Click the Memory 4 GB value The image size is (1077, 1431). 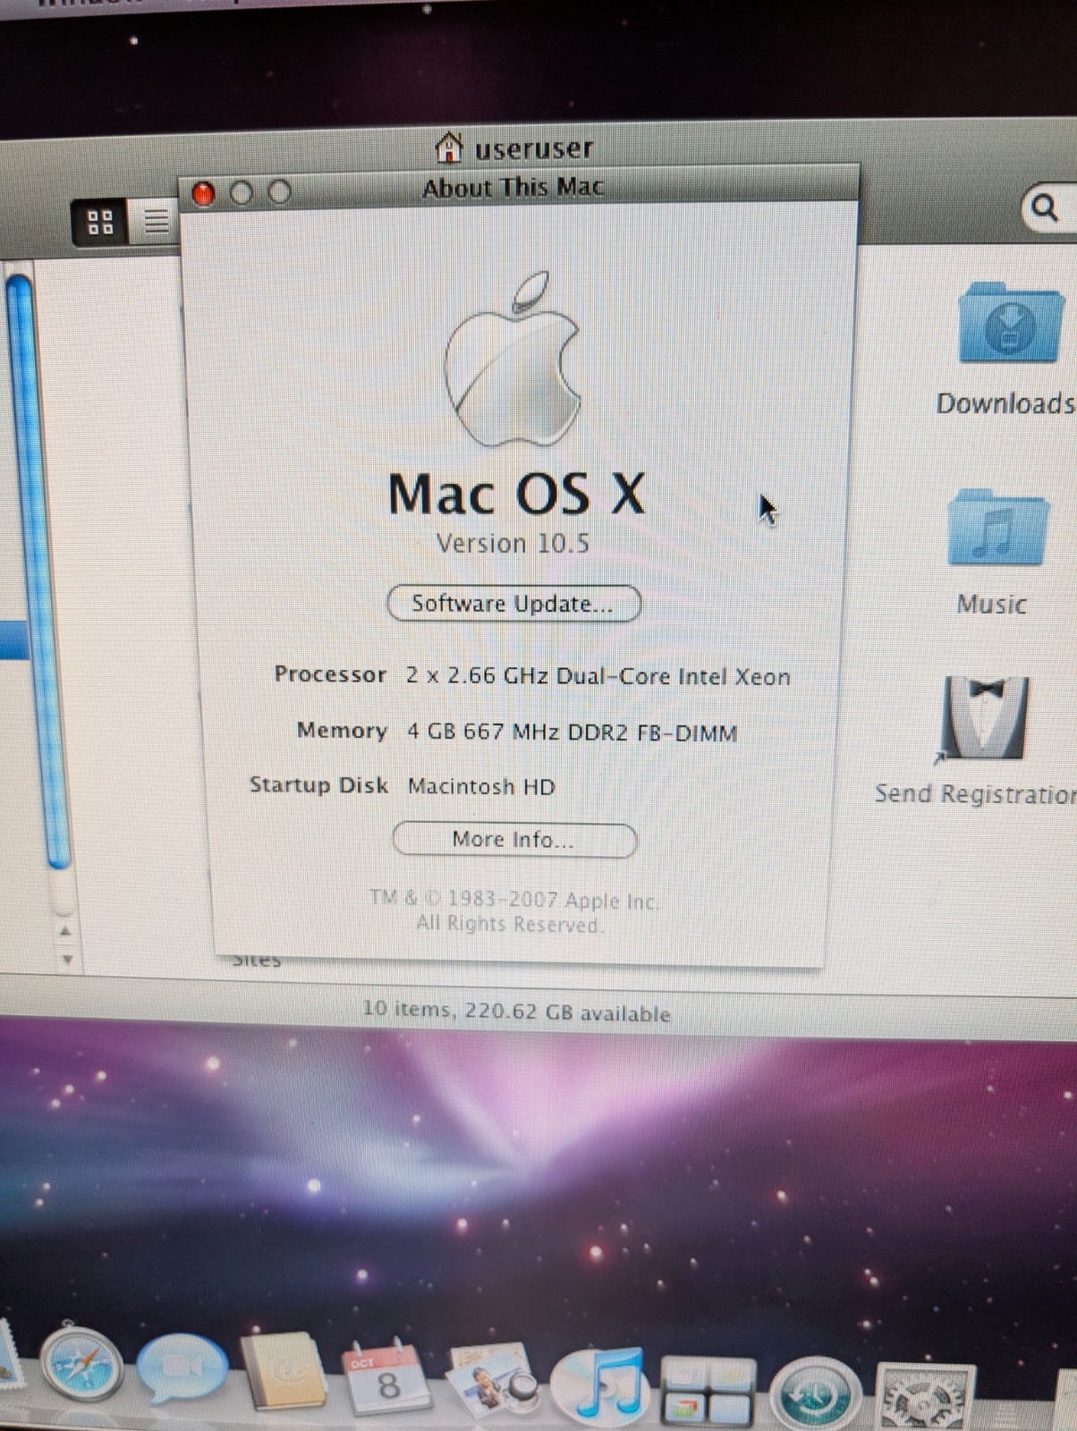[572, 732]
